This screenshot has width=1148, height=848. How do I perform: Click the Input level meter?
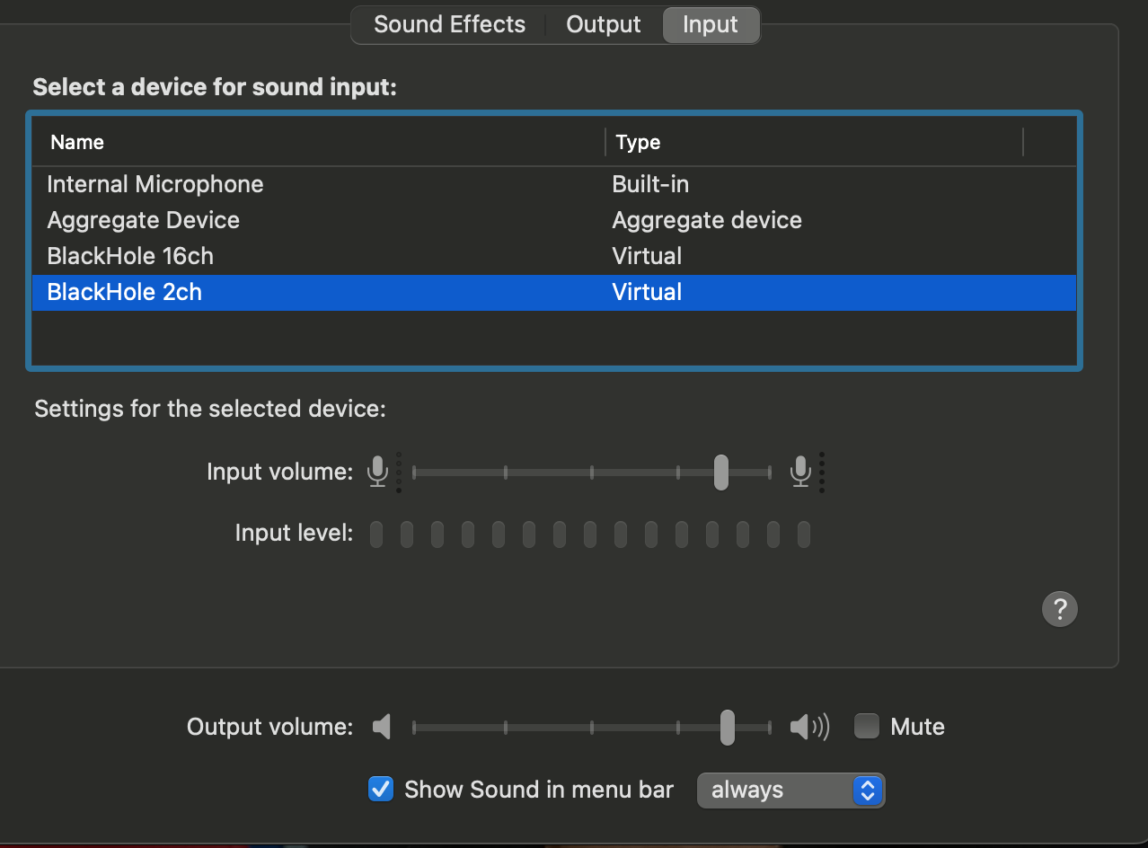590,534
